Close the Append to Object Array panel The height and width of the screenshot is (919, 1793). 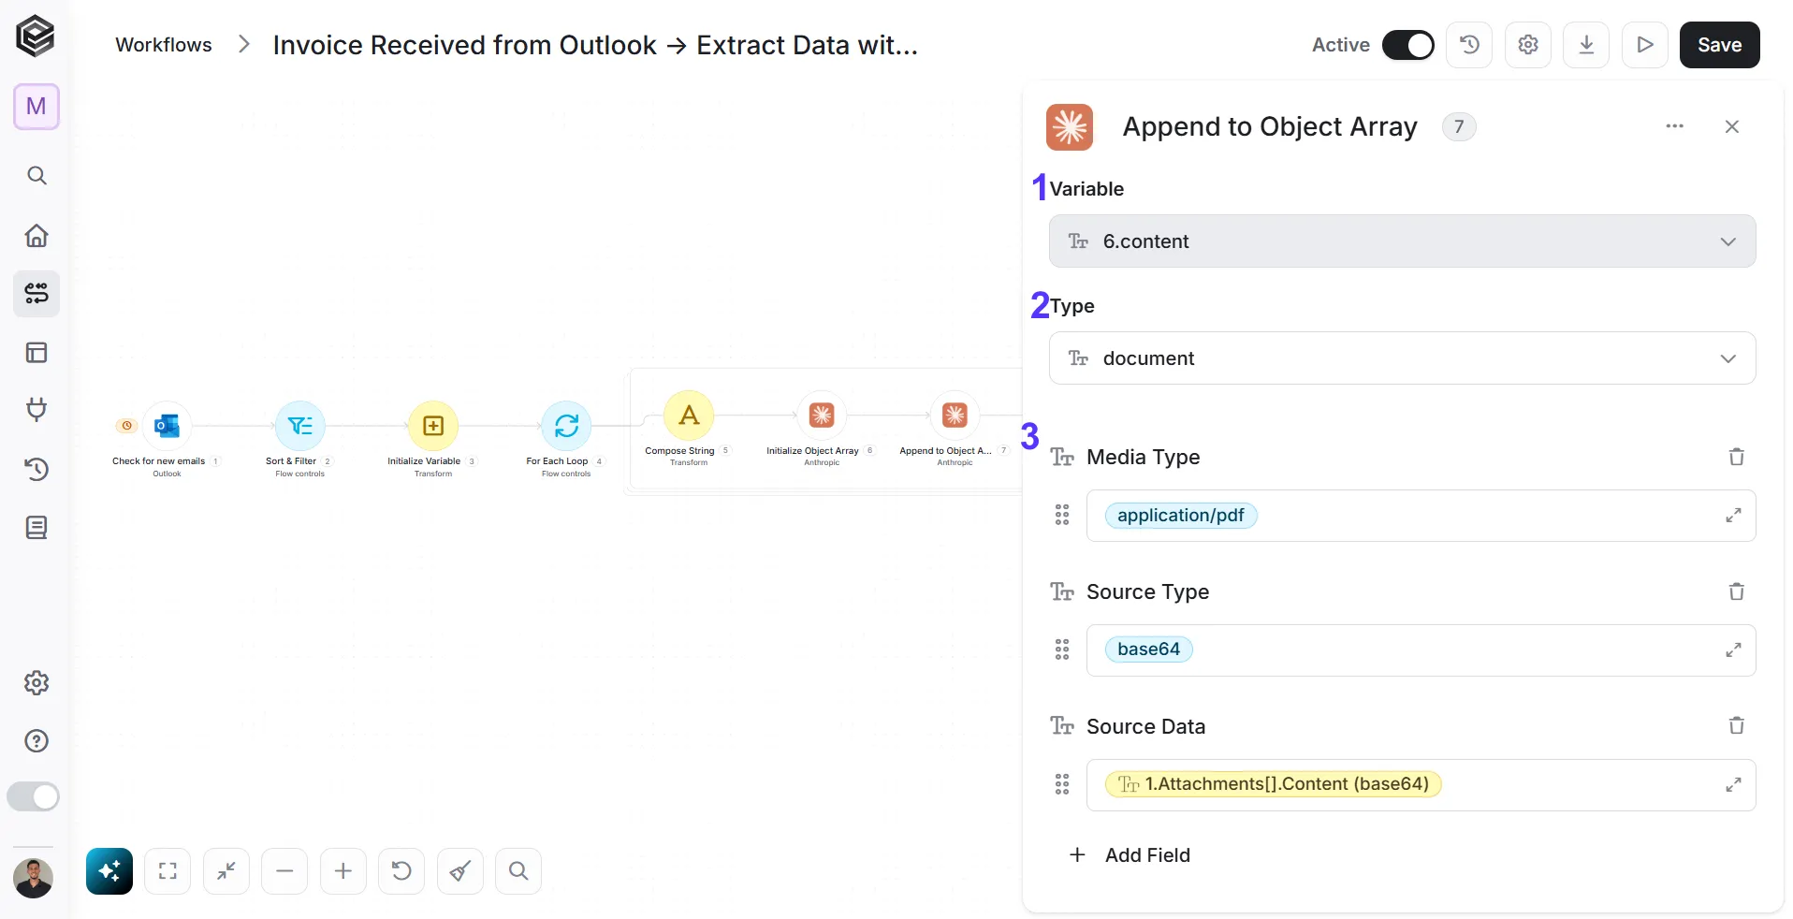(x=1731, y=126)
